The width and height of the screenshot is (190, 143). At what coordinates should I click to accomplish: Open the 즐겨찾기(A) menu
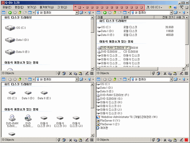pos(47,7)
